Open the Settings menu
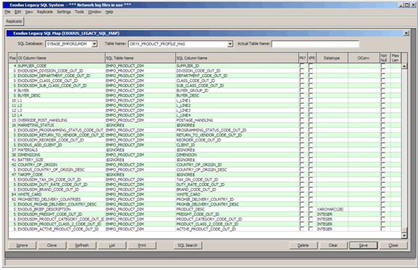The image size is (420, 270). [64, 12]
